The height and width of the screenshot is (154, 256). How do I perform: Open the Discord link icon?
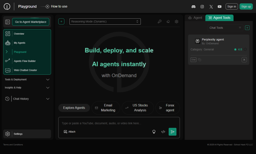[194, 6]
